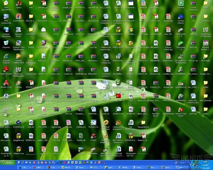Select the Ontrack Crisis Center icon
213x170 pixels.
pos(181,109)
